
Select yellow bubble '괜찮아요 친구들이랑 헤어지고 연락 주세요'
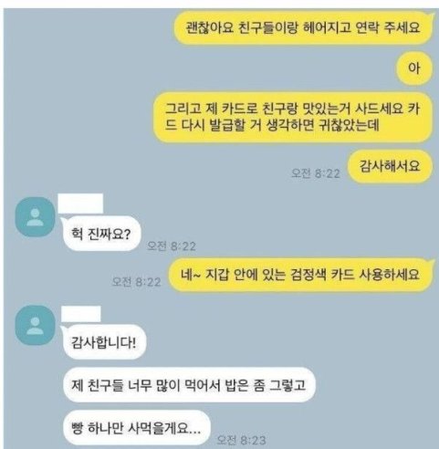pos(303,28)
